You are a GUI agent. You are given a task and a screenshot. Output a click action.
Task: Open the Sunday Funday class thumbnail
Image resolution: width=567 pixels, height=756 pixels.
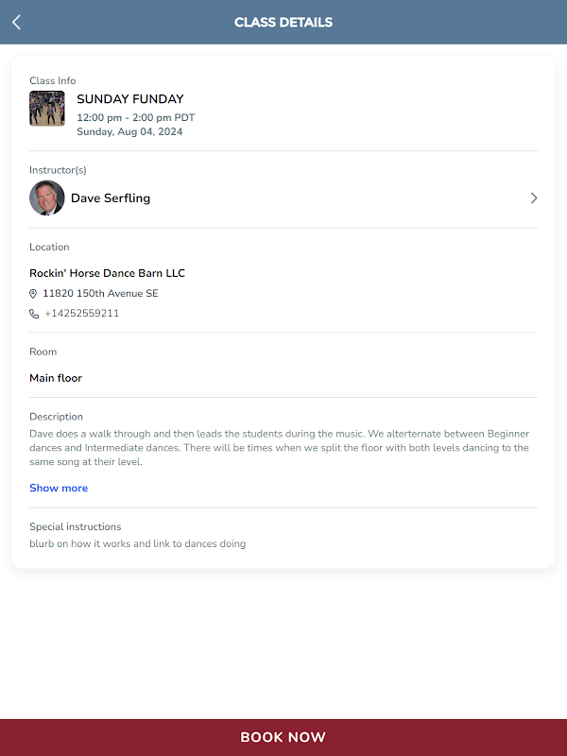(47, 109)
